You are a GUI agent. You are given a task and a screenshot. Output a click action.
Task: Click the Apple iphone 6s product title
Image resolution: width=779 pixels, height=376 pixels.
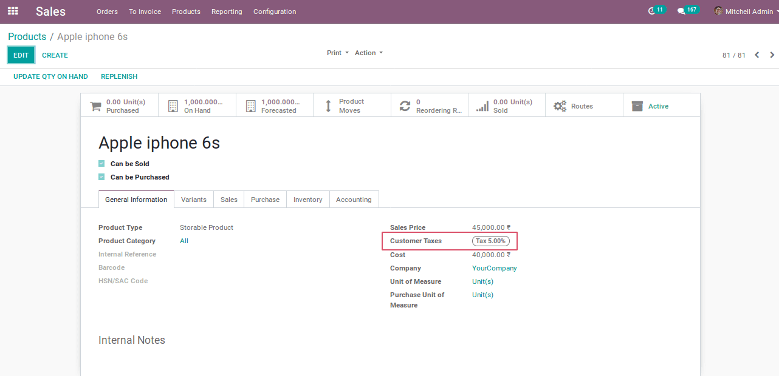tap(159, 143)
